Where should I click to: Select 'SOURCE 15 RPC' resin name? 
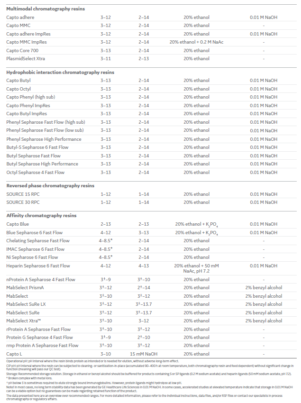click(x=23, y=194)
